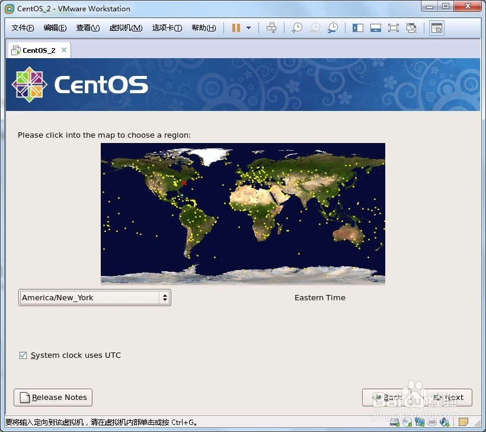Viewport: 486px width, 432px height.
Task: Enter full screen mode
Action: (x=394, y=28)
